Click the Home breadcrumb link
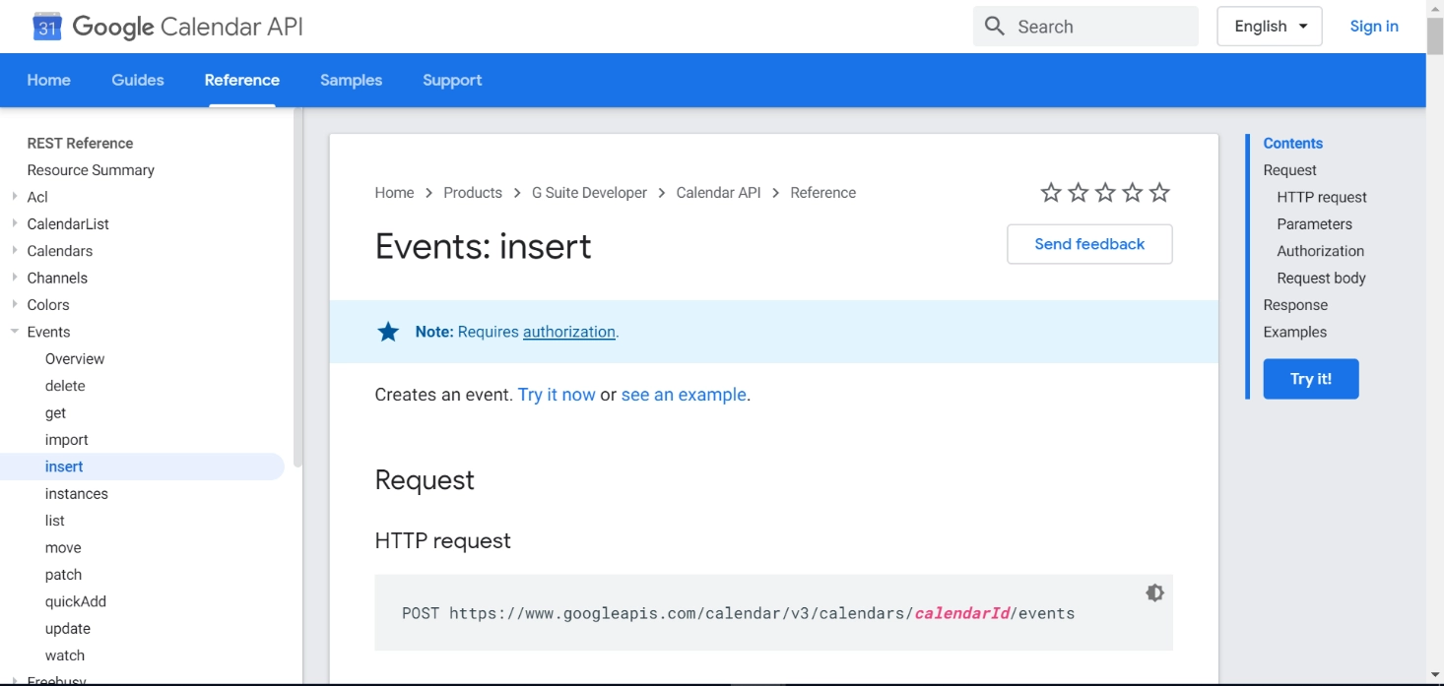Viewport: 1444px width, 686px height. pos(394,193)
